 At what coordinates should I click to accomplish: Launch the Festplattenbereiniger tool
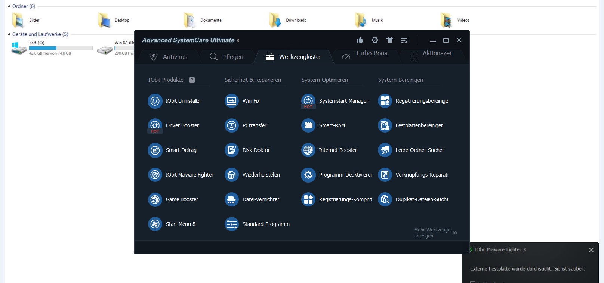pos(410,125)
